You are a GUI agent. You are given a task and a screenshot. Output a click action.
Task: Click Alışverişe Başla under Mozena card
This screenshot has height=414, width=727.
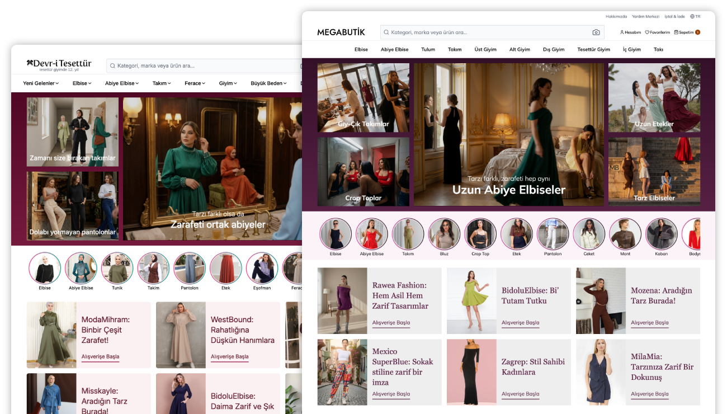[x=650, y=323]
